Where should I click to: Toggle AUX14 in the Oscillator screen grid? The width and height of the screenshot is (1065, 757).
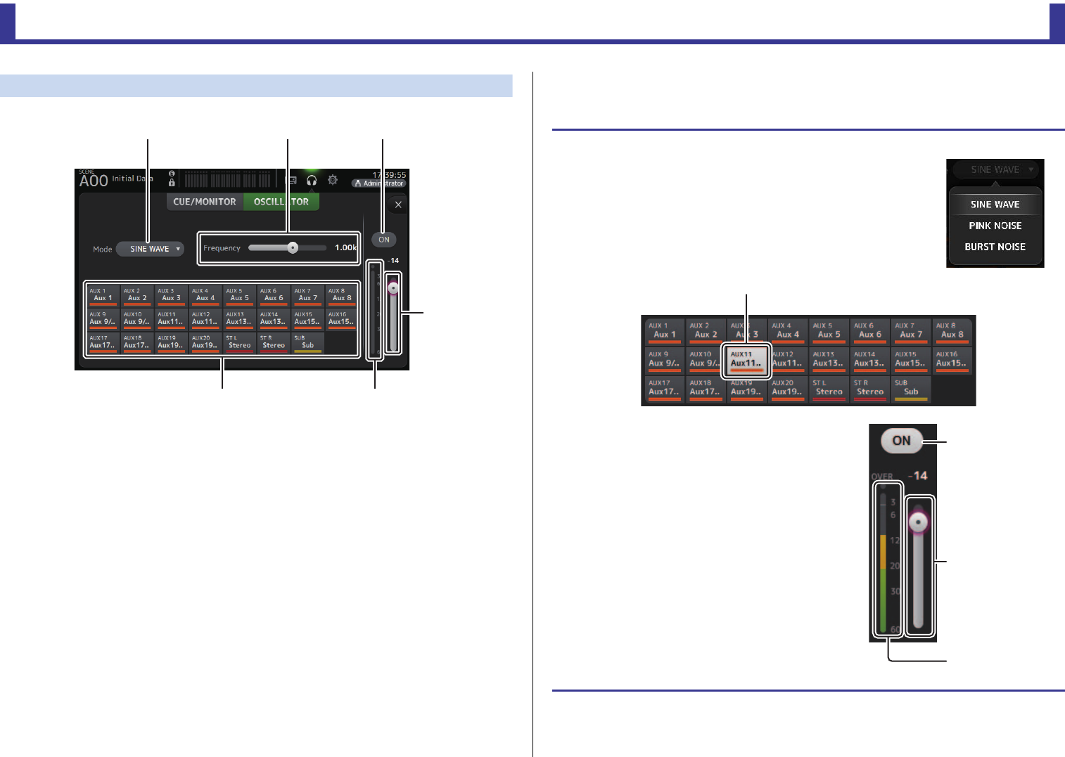tap(274, 320)
